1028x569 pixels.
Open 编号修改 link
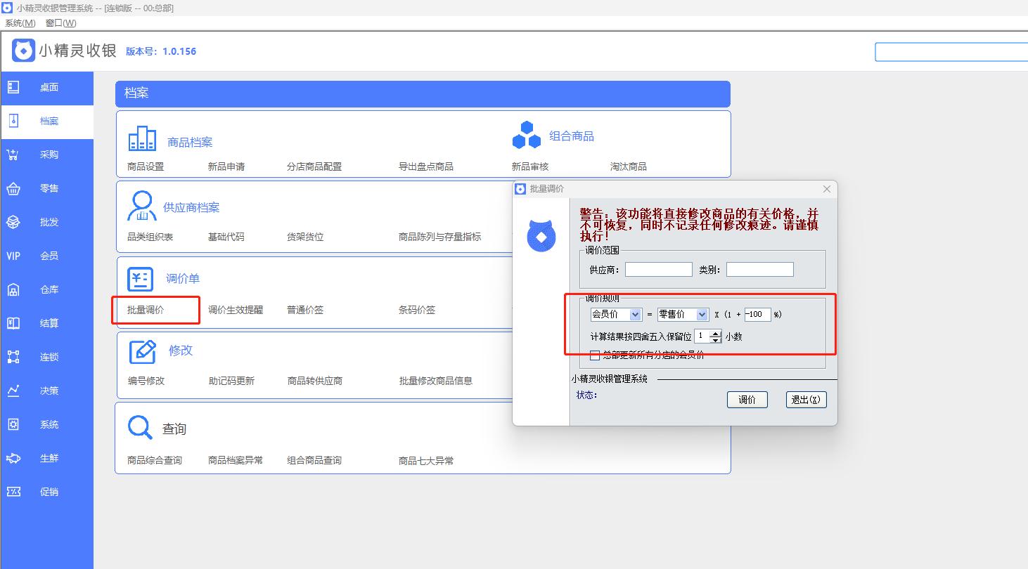[146, 381]
